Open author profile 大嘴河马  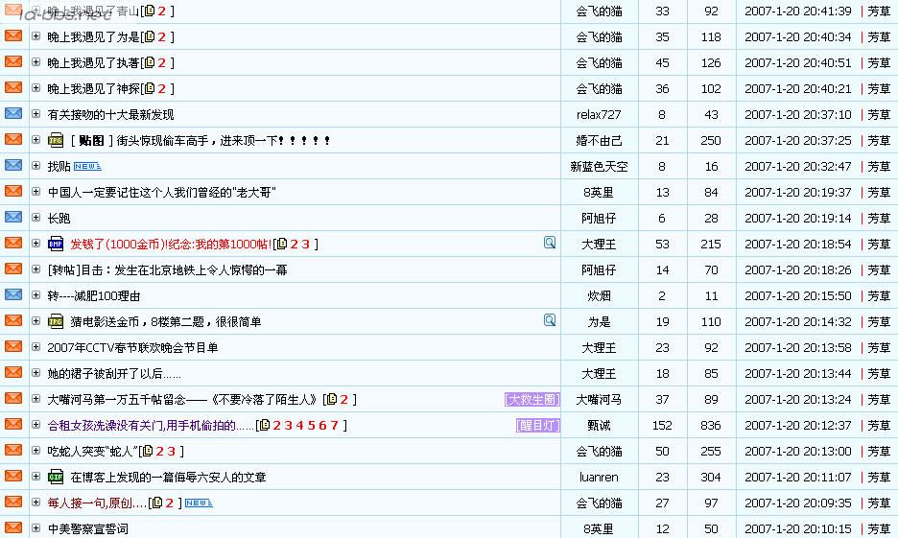point(599,399)
